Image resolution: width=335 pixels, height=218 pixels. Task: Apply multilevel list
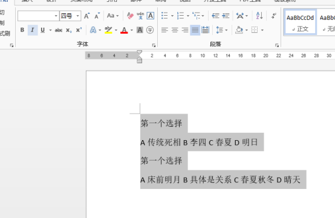pyautogui.click(x=196, y=16)
